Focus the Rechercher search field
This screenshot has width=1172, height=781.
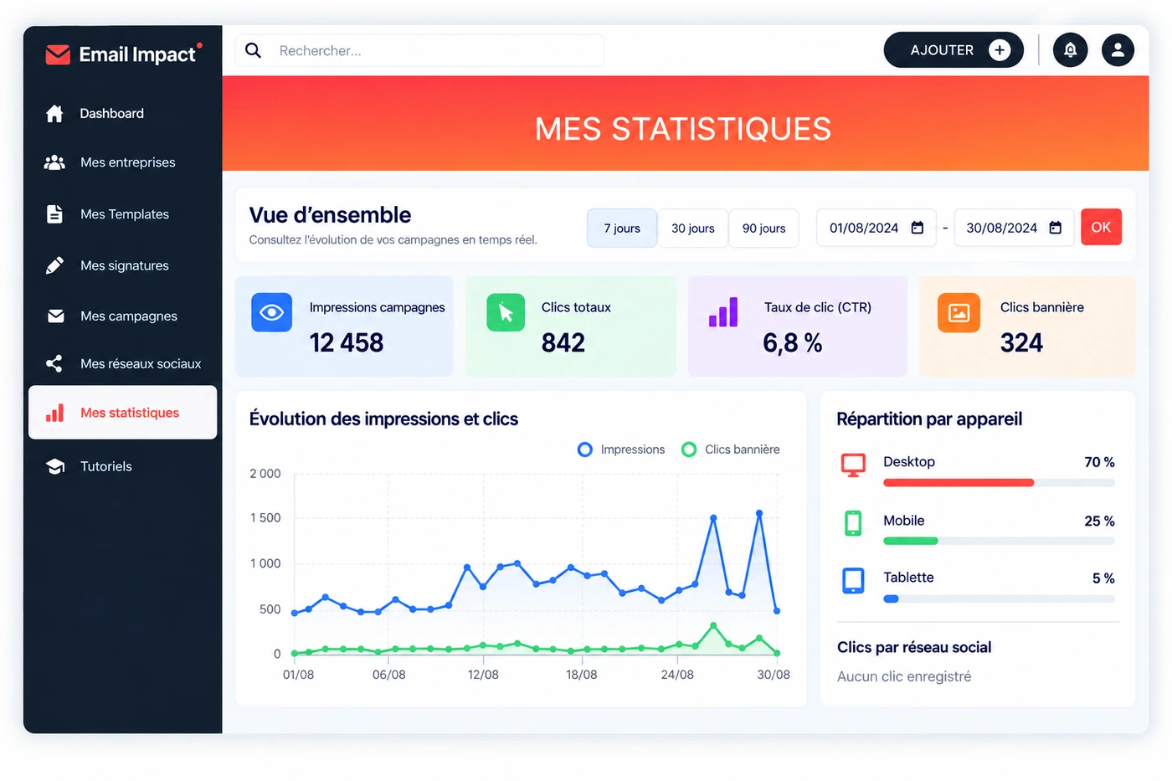pyautogui.click(x=419, y=50)
